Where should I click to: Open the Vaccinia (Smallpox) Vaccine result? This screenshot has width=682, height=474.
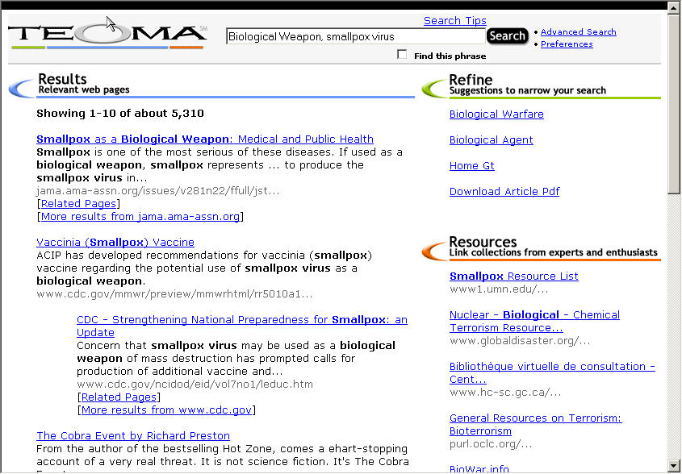pyautogui.click(x=115, y=242)
